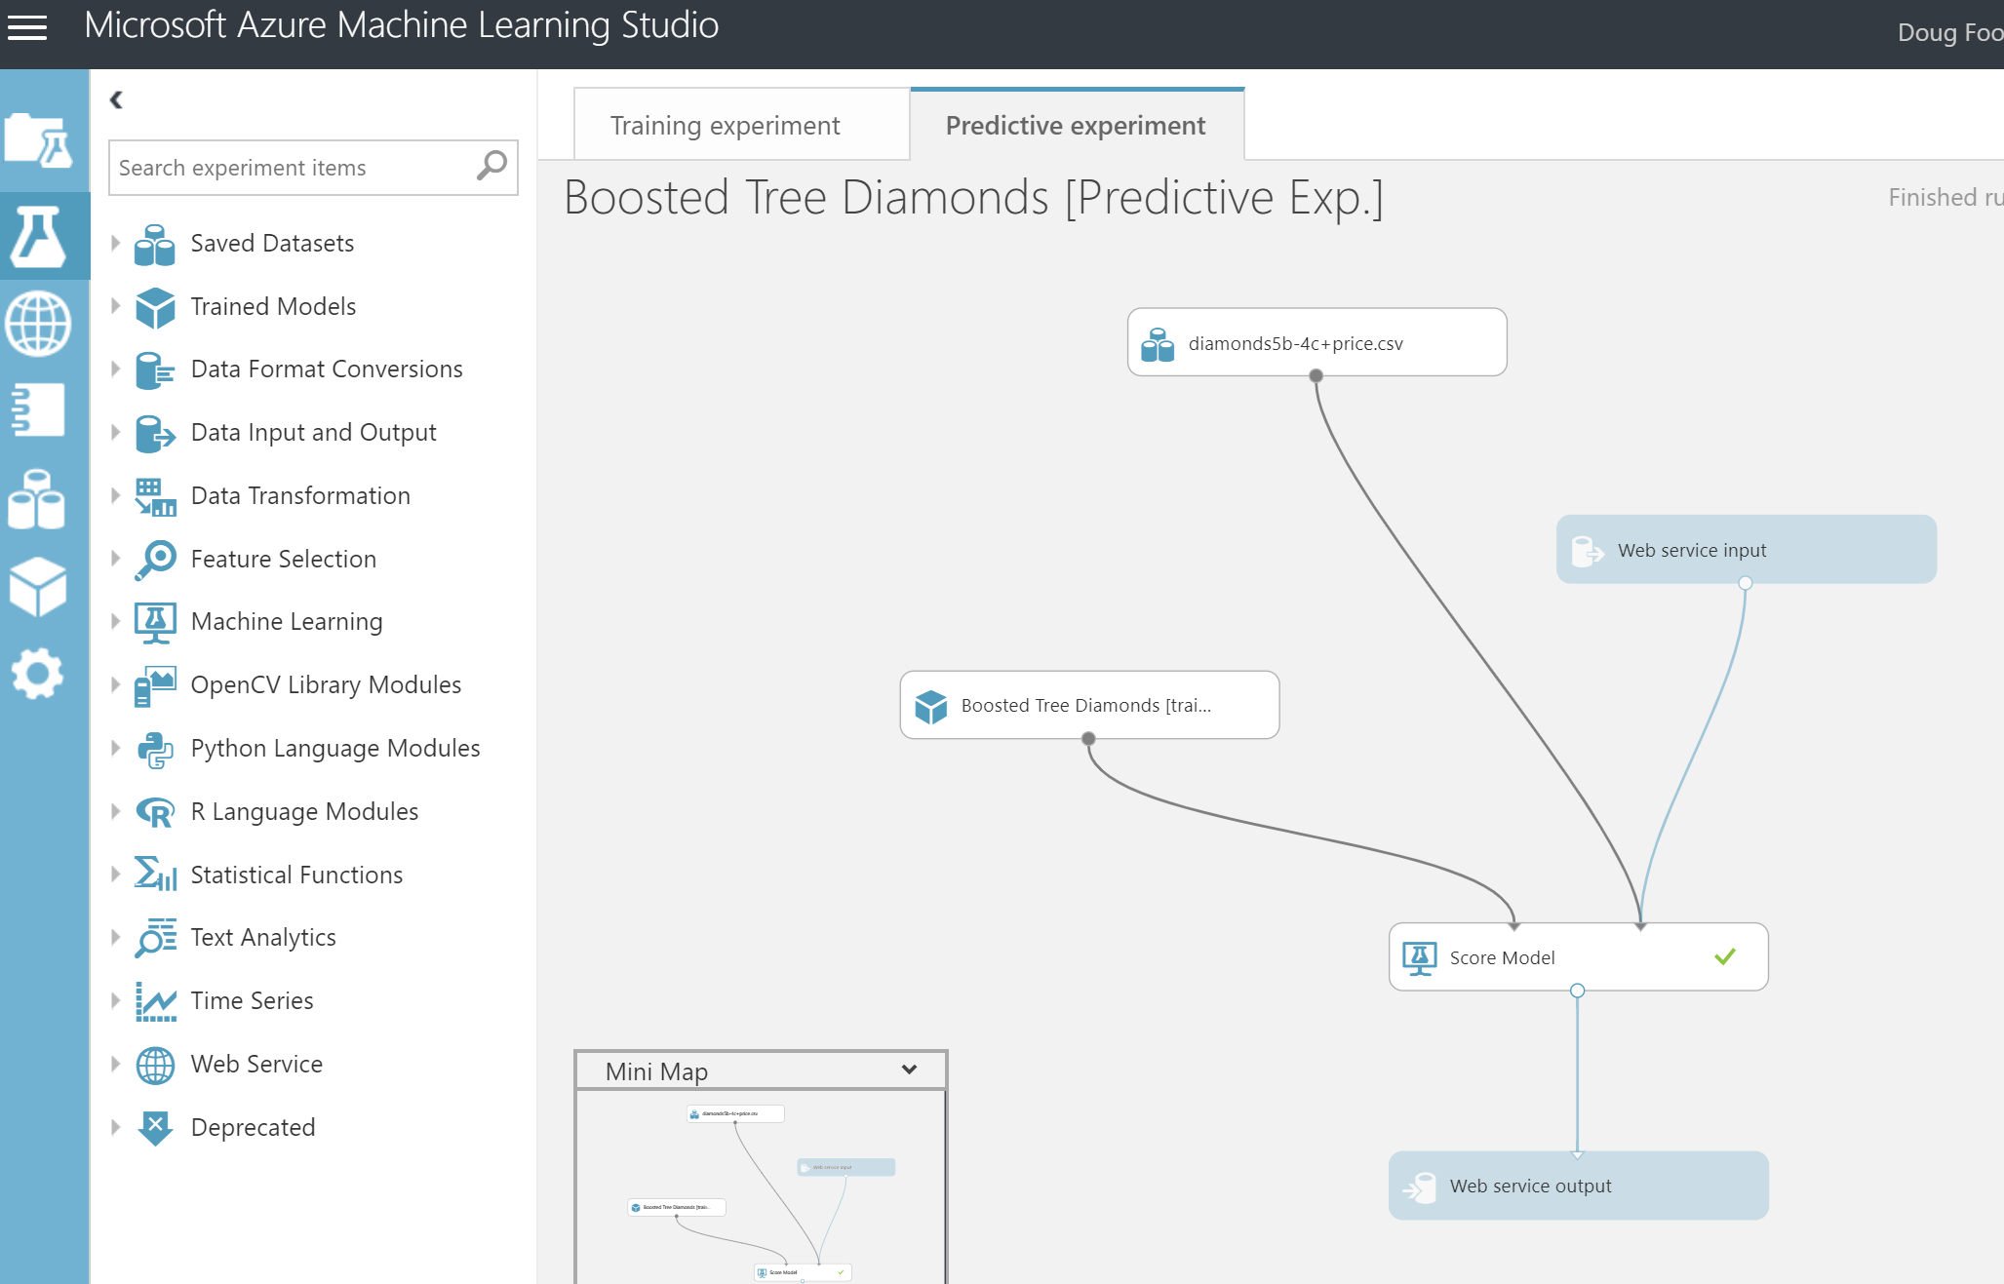Open Experiments flask icon in sidebar

tap(38, 236)
